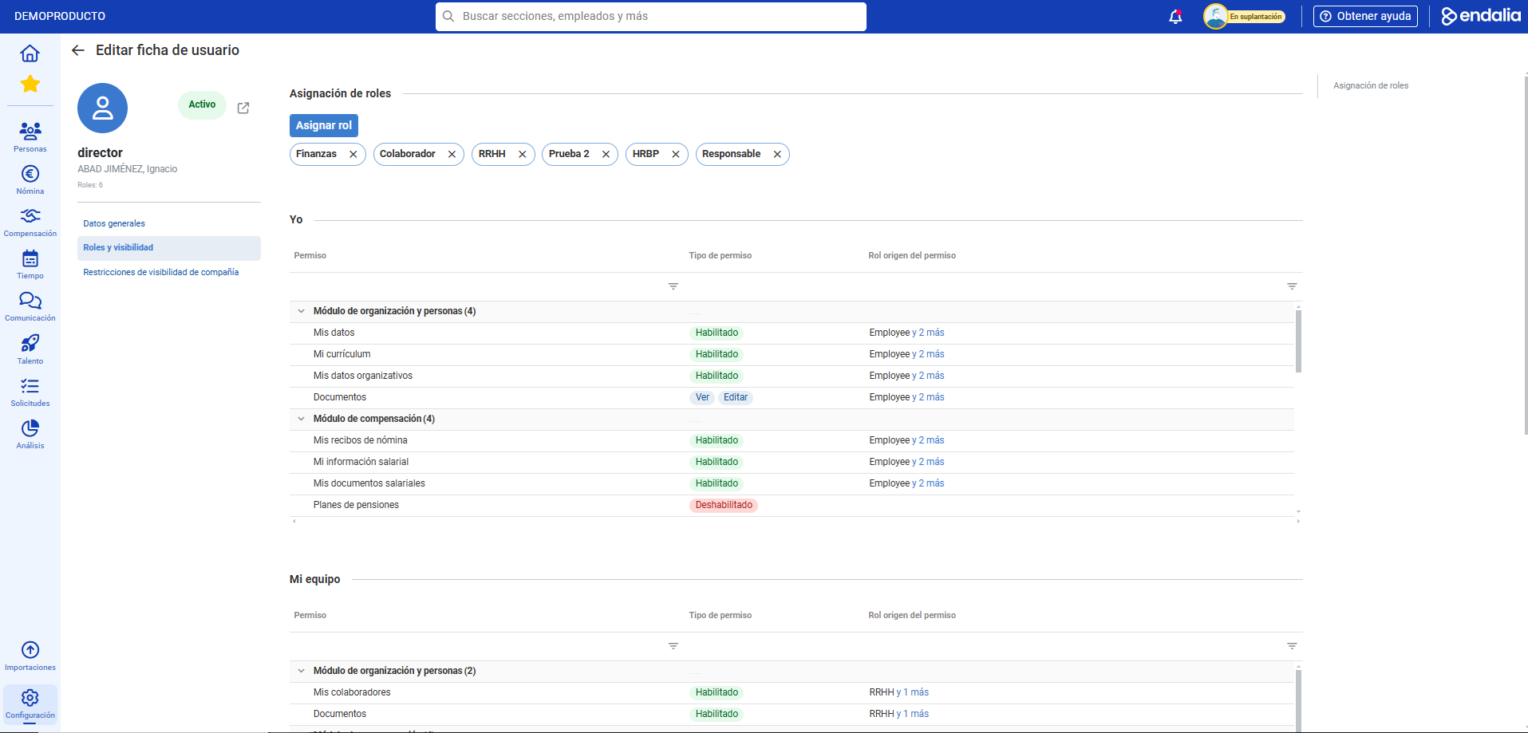Open the Tiempo module
Image resolution: width=1528 pixels, height=733 pixels.
pos(30,264)
